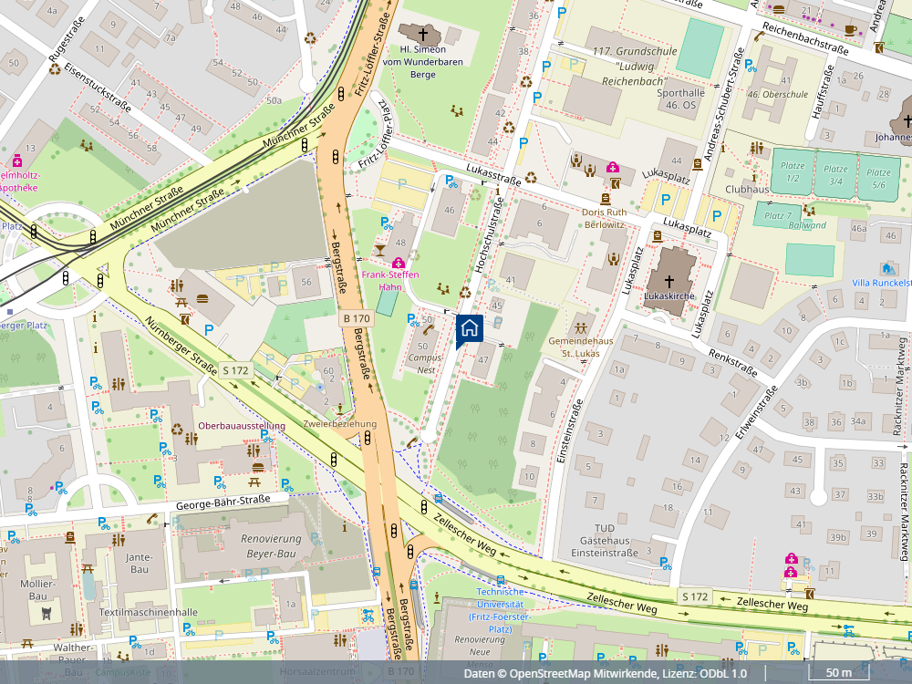Click the Lukaskirche label

pyautogui.click(x=668, y=296)
